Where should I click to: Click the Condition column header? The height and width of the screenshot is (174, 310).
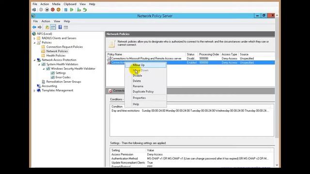click(117, 106)
